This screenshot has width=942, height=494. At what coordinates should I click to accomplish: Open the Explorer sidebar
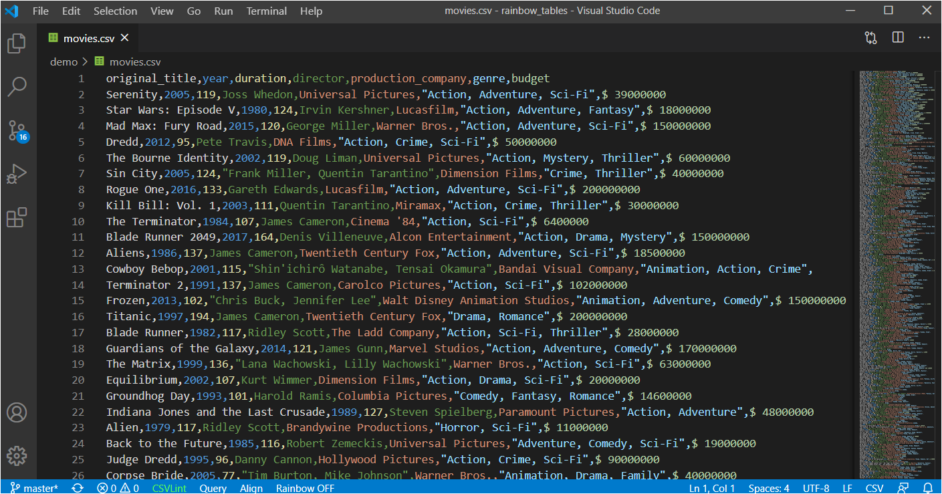coord(17,43)
